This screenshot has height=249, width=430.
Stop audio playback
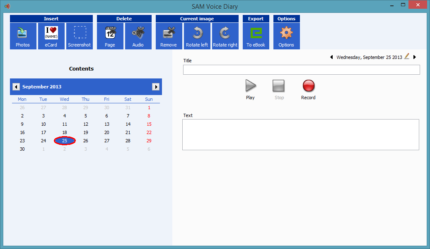tap(279, 90)
